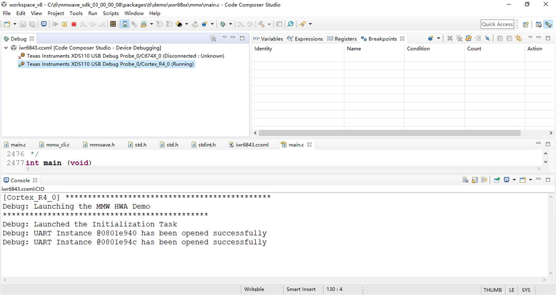Open the Debug view menu triangle
Screen dimensions: 556x295
(x=224, y=37)
